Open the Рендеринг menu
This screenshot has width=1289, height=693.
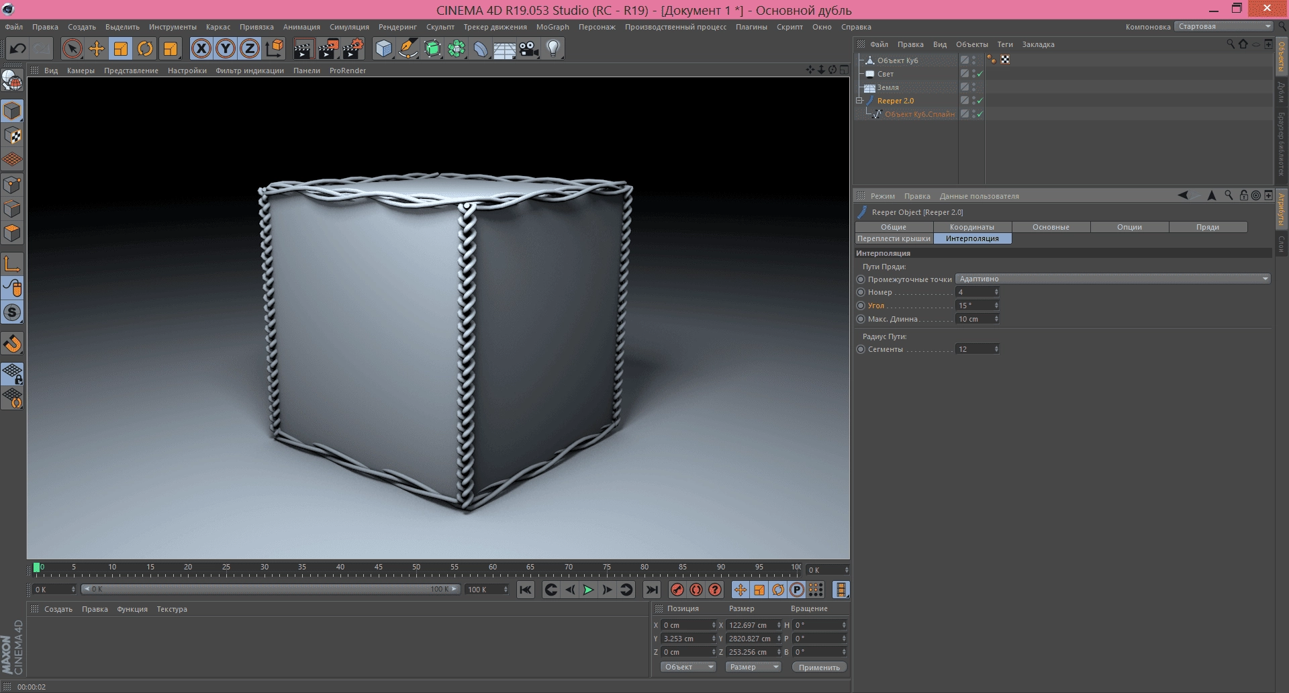[x=397, y=27]
